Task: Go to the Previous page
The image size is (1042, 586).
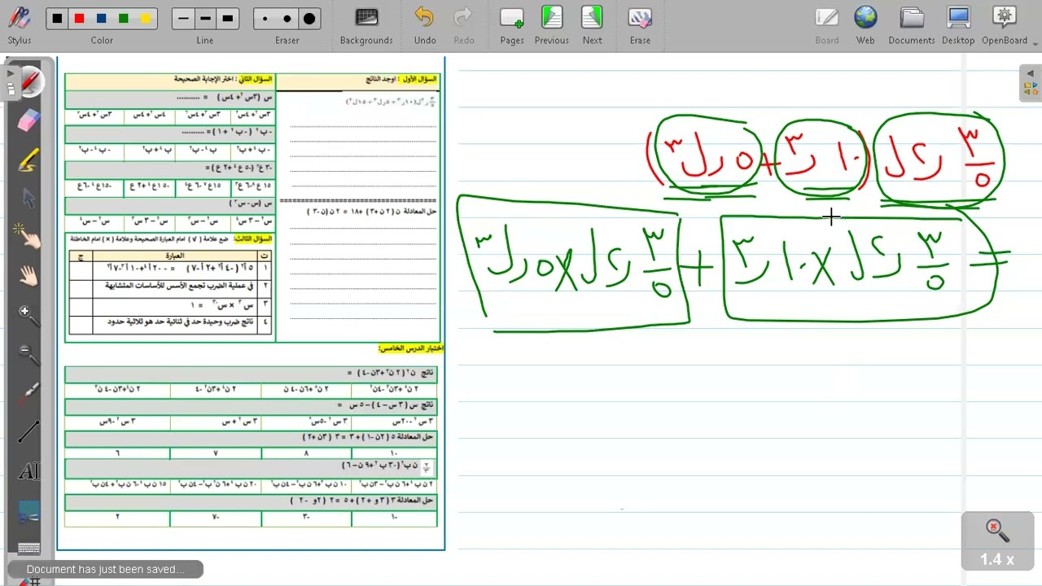Action: [x=552, y=24]
